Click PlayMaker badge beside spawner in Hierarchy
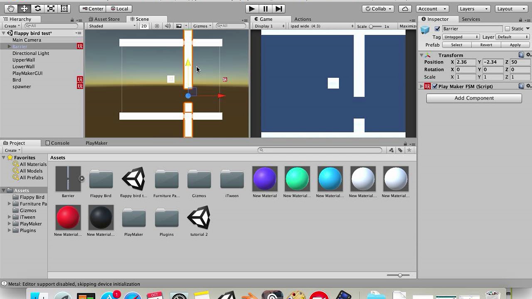532x299 pixels. point(80,86)
